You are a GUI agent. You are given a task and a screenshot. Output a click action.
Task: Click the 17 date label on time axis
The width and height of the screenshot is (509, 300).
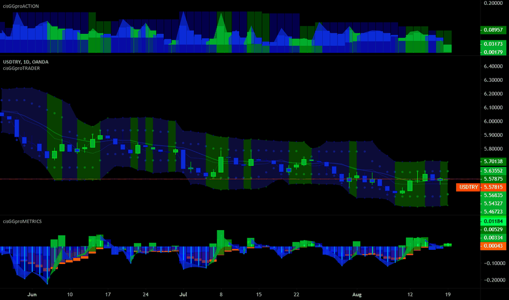108,295
